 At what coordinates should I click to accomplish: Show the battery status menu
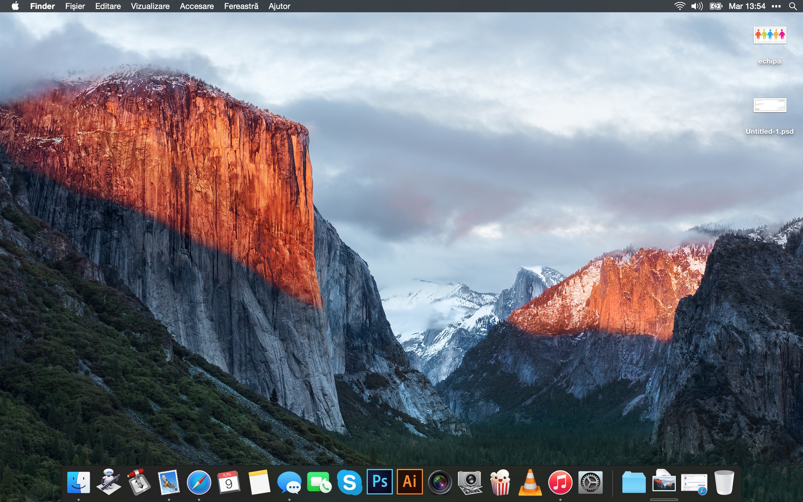pyautogui.click(x=716, y=6)
